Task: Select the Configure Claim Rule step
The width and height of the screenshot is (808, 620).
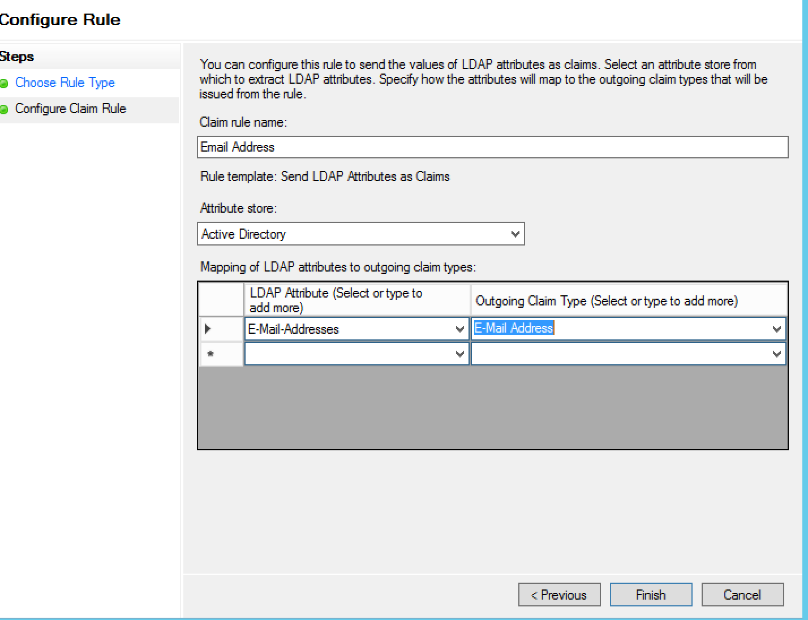Action: tap(70, 109)
